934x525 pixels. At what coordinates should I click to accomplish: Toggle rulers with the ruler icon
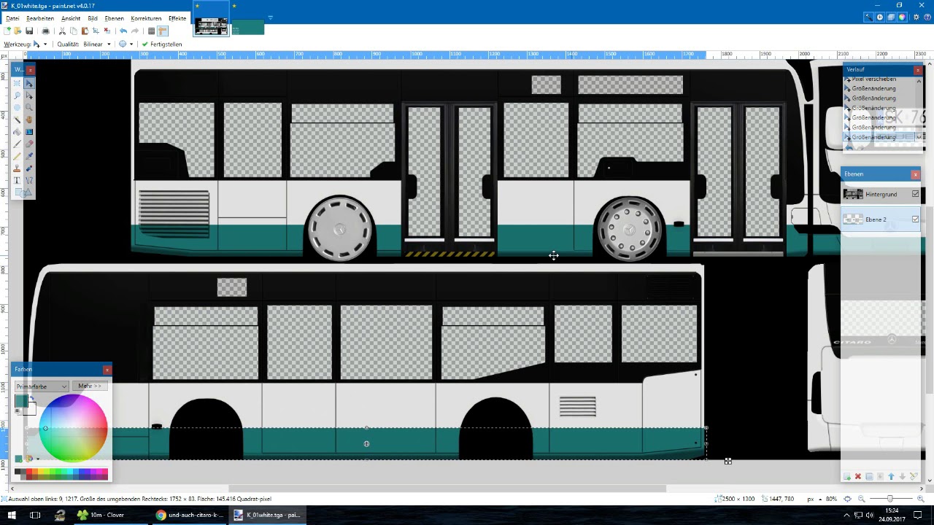(x=163, y=31)
